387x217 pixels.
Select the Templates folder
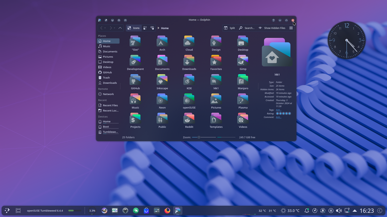(x=216, y=121)
